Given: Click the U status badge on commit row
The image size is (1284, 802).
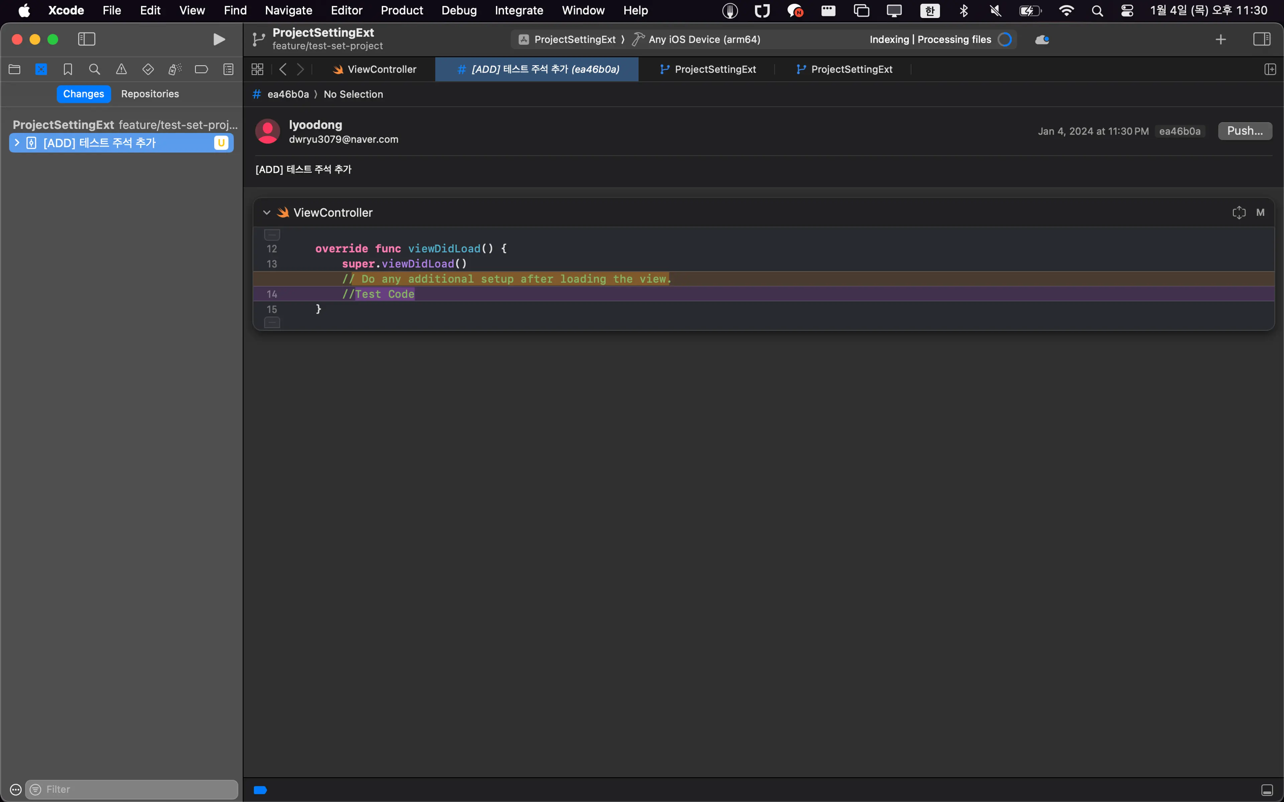Looking at the screenshot, I should [x=221, y=143].
